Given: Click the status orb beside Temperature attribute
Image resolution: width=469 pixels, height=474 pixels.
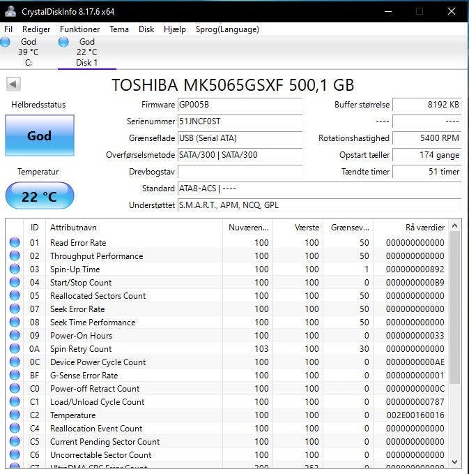Looking at the screenshot, I should [x=15, y=415].
